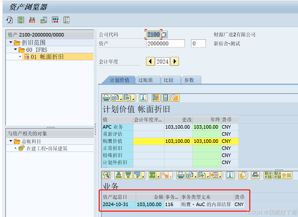298x217 pixels.
Task: Click the filter funnel in transactions toolbar
Action: coord(139,175)
